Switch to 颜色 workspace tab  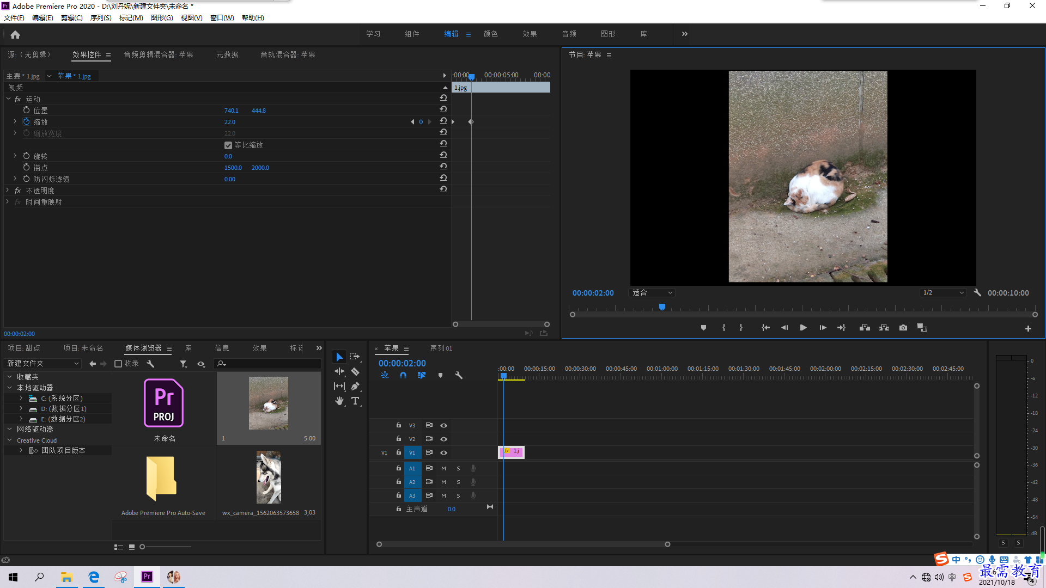(x=490, y=34)
